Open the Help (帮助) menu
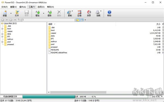The width and height of the screenshot is (164, 102). (x=50, y=7)
